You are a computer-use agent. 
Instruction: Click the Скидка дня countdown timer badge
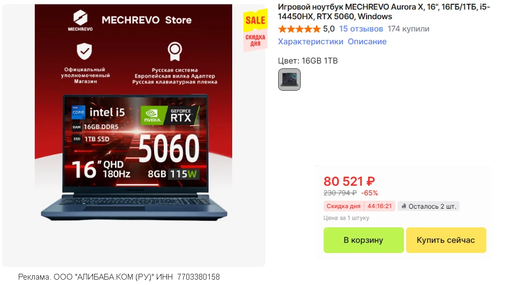point(359,206)
